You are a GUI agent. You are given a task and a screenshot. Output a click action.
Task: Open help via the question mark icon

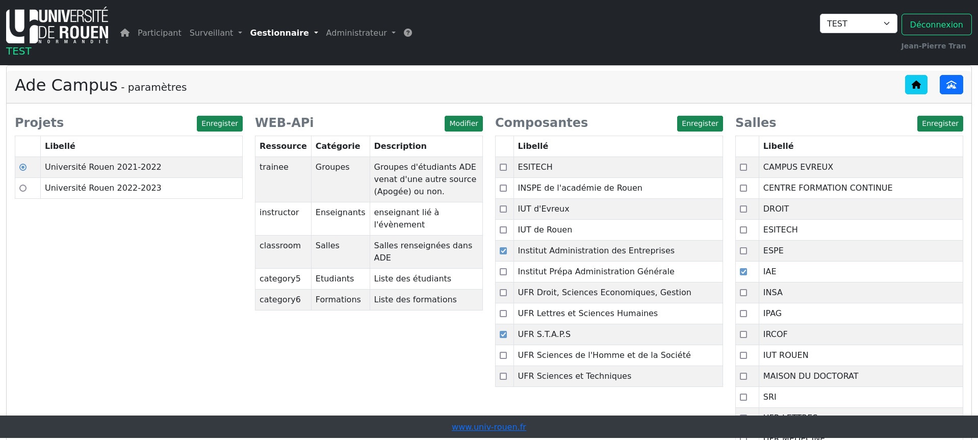[408, 33]
